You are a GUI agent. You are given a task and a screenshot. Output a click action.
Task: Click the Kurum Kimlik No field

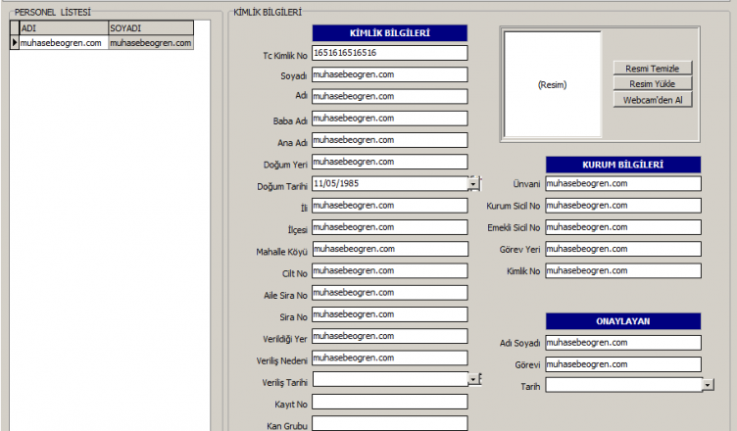623,270
